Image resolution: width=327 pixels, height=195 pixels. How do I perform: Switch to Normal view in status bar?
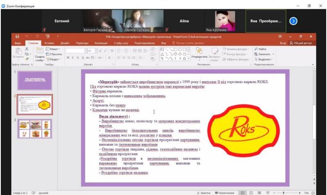[243, 193]
